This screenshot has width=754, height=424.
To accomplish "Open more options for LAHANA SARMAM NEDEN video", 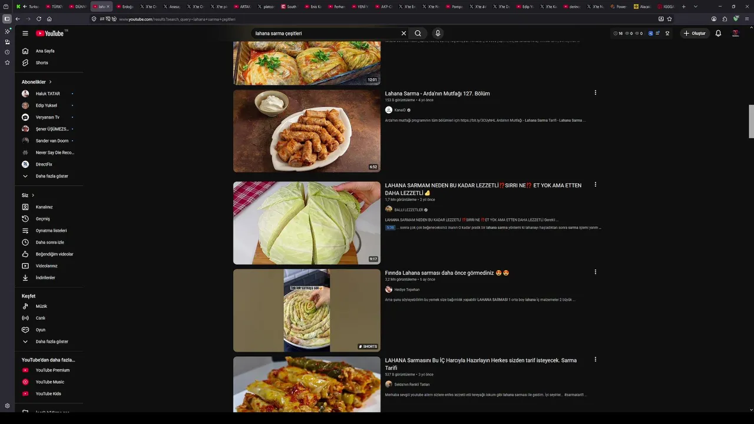I will click(x=596, y=185).
